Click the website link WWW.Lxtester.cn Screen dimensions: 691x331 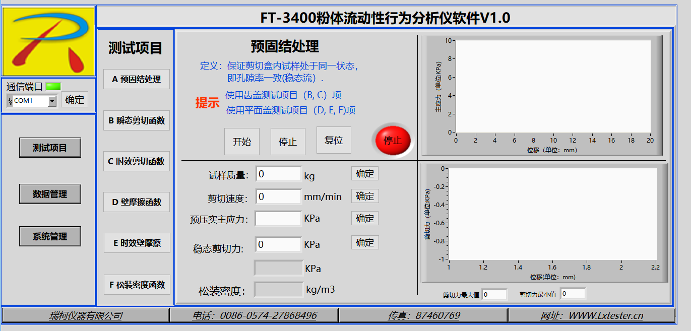click(x=591, y=316)
